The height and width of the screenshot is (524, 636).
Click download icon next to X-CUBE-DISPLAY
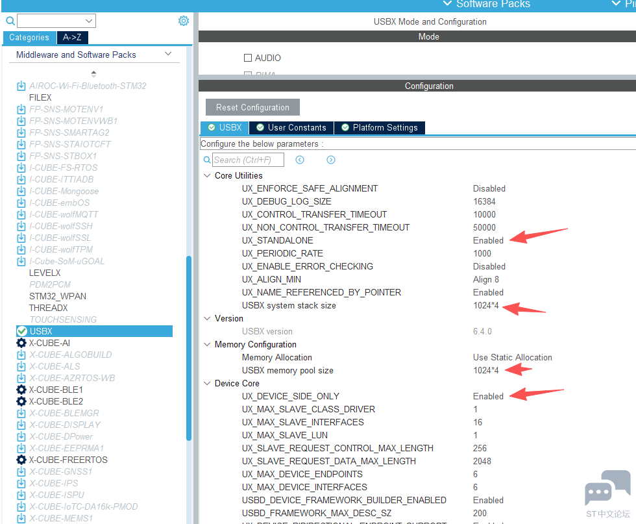pos(21,425)
